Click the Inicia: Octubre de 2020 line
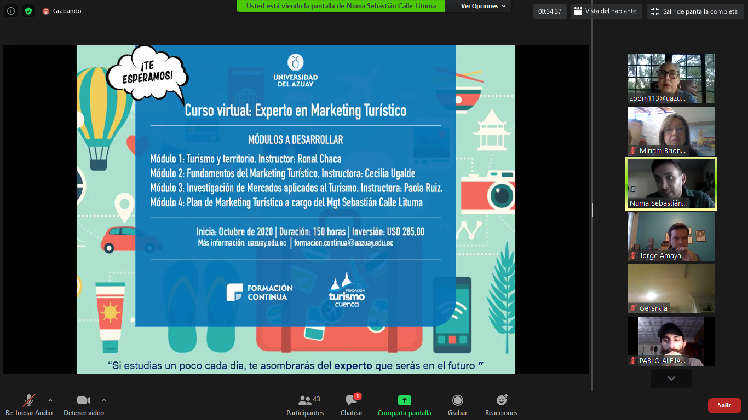 (x=310, y=231)
